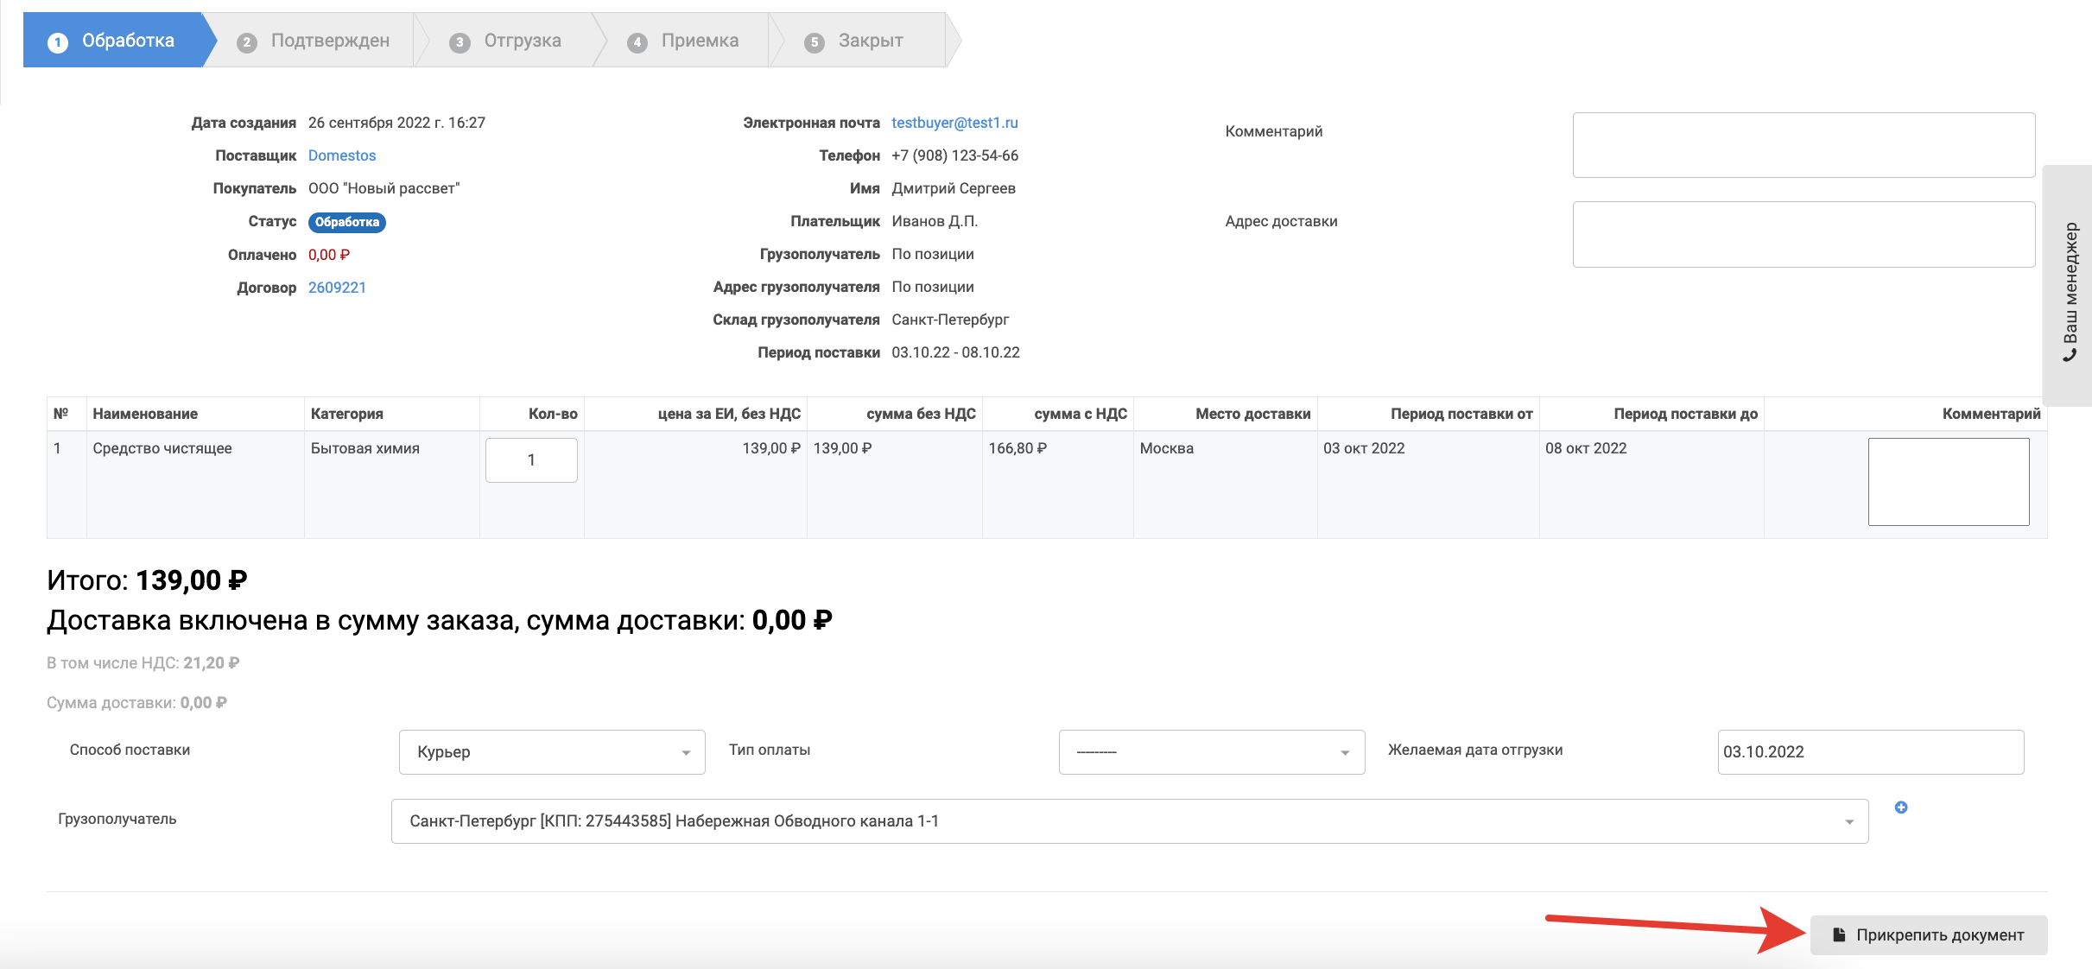The width and height of the screenshot is (2092, 969).
Task: Click the blue Обработка status badge
Action: (346, 222)
